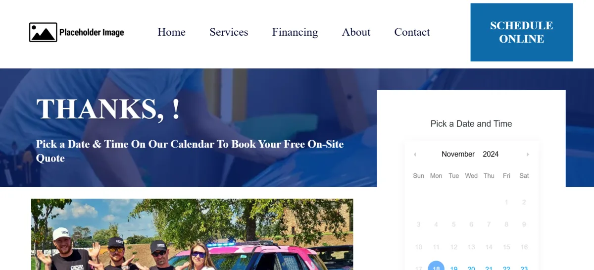
Task: Choose date 21 on the calendar
Action: (489, 267)
